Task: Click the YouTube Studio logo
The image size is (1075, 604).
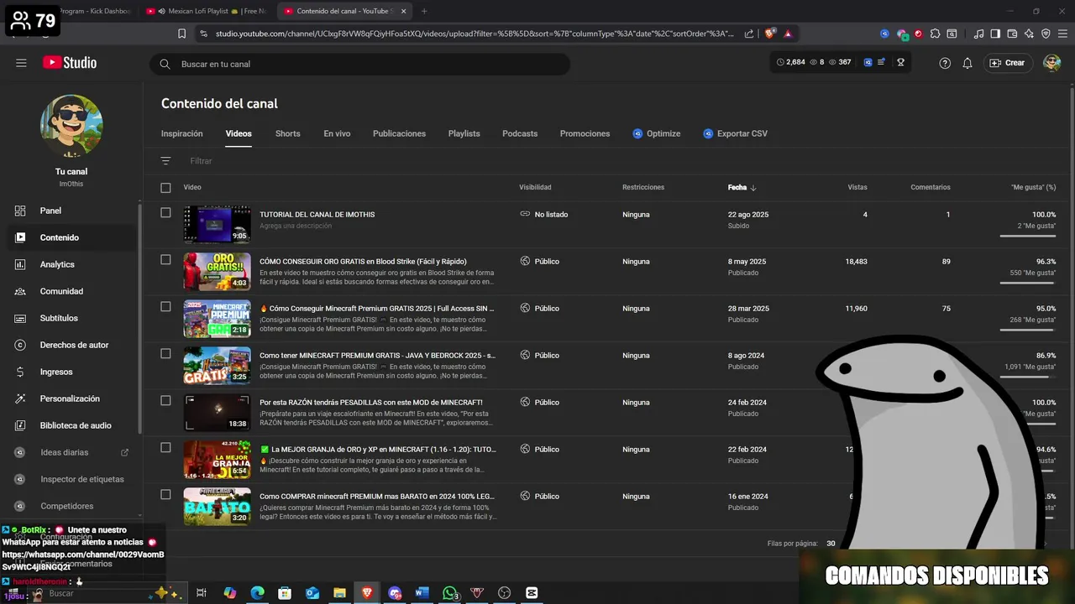Action: point(70,63)
